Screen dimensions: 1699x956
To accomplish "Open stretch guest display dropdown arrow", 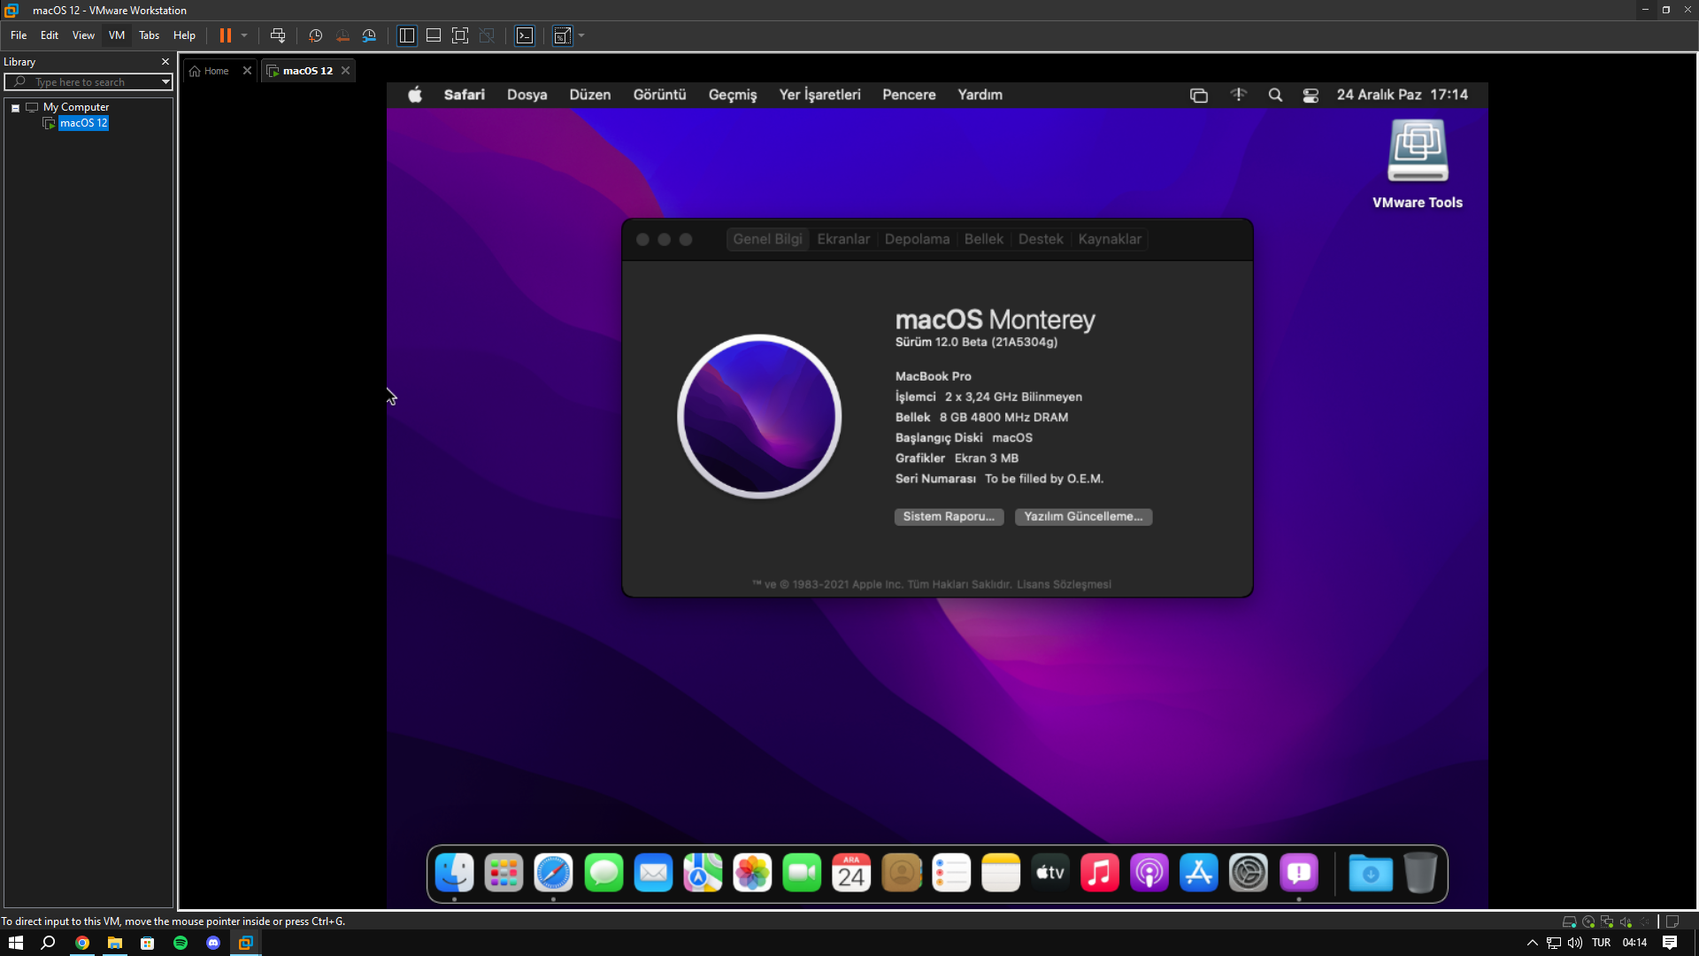I will (581, 35).
